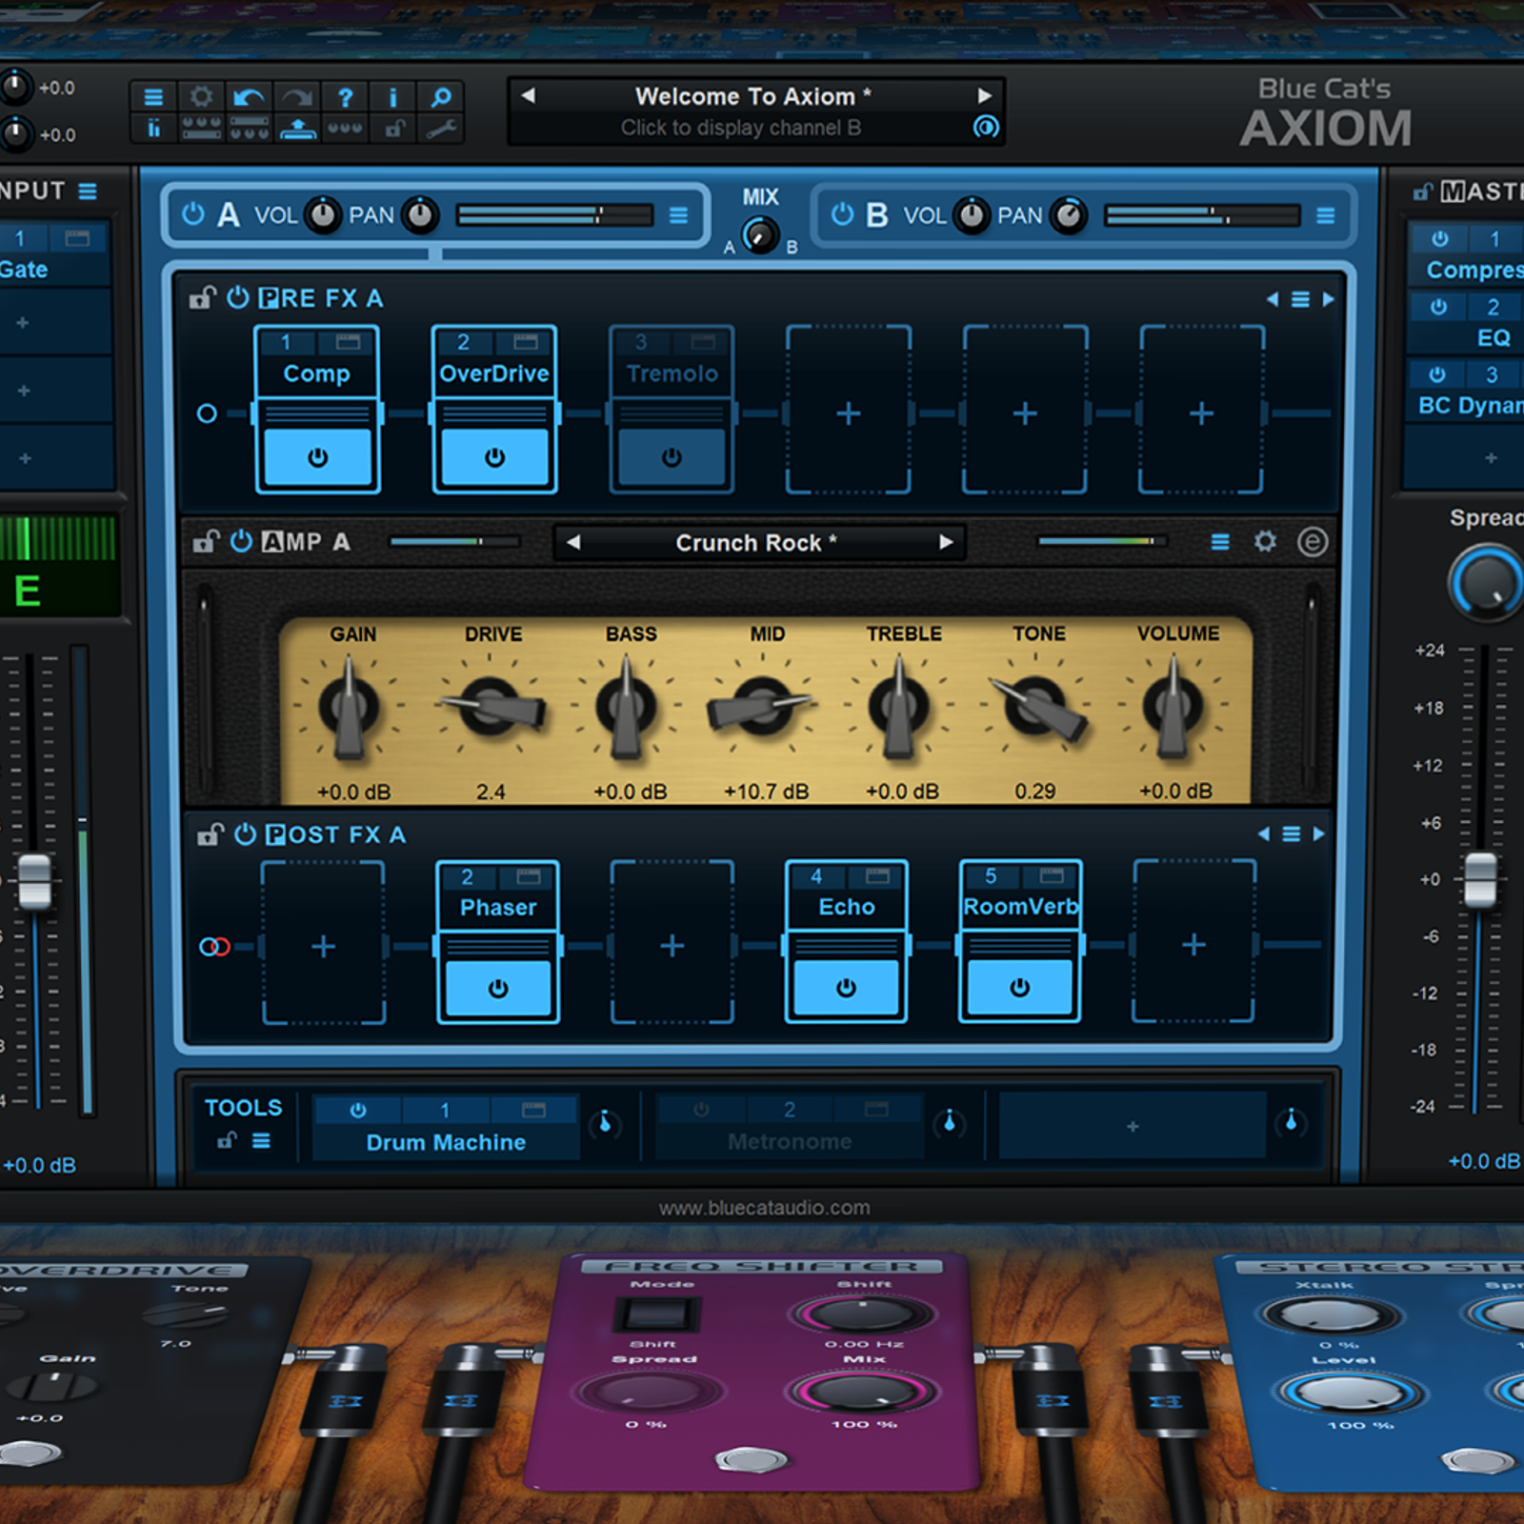Open PRE FX A preset menu
This screenshot has width=1524, height=1524.
coord(1300,299)
